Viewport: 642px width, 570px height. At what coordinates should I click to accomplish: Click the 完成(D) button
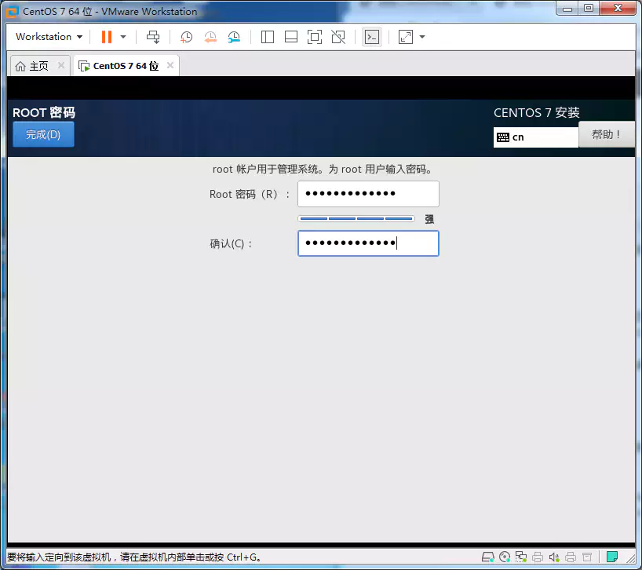coord(43,133)
